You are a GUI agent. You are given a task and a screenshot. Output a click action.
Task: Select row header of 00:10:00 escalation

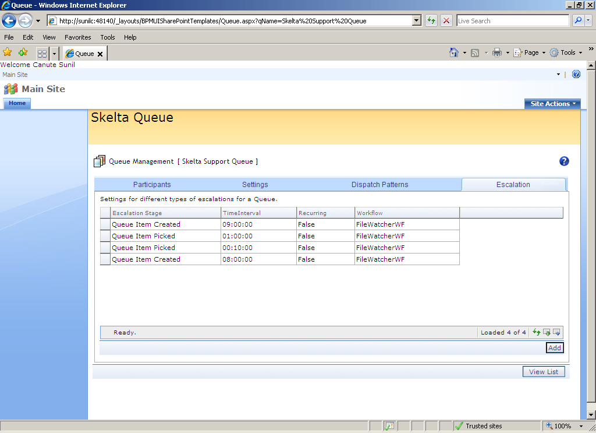(105, 248)
